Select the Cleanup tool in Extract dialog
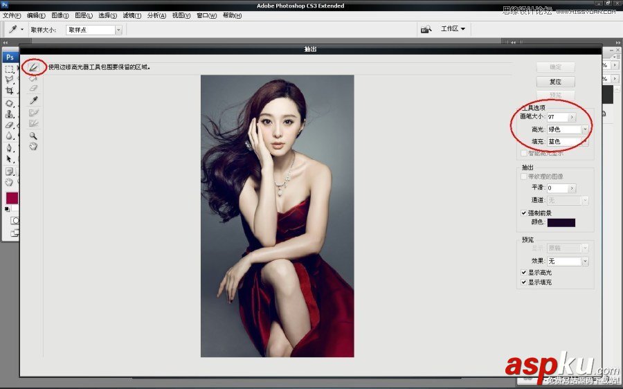This screenshot has width=623, height=389. coord(33,112)
